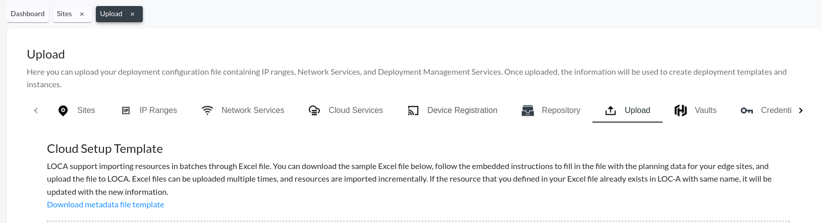Select the Repository tab label
Image resolution: width=822 pixels, height=223 pixels.
point(561,110)
